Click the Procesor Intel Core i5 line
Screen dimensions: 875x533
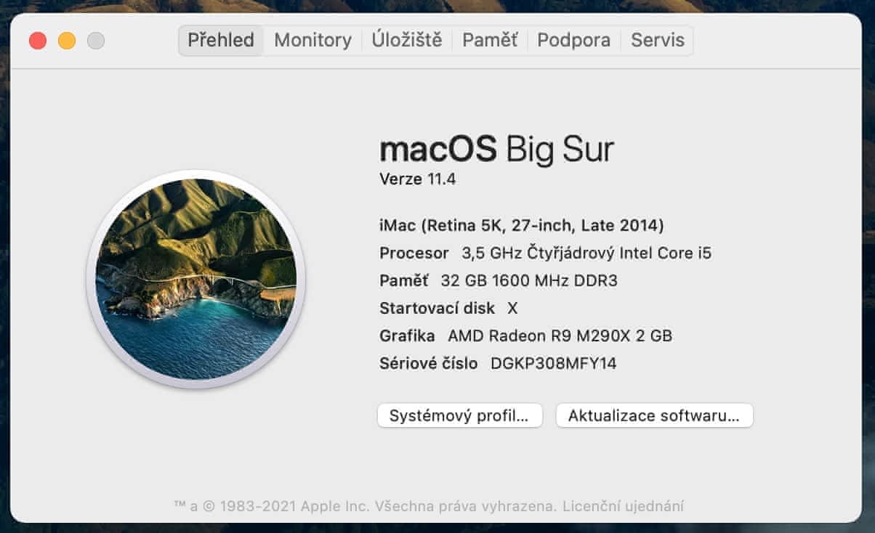point(545,253)
